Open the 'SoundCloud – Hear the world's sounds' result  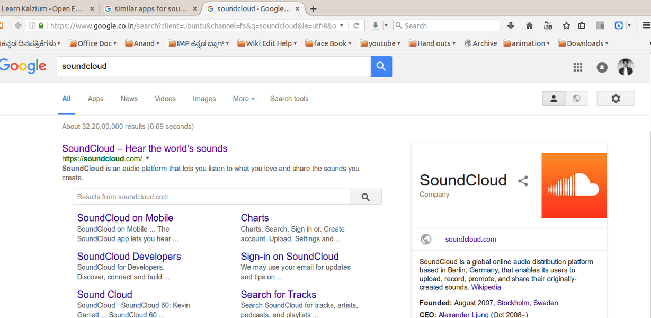pyautogui.click(x=145, y=148)
